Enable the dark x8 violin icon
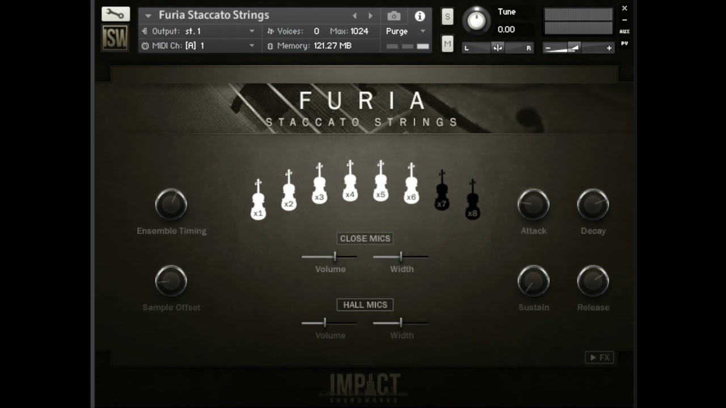726x408 pixels. click(472, 199)
